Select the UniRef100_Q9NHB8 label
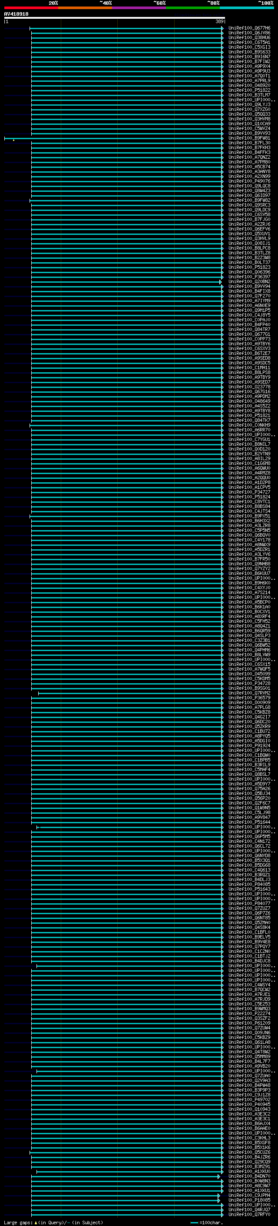278x1226 pixels. [x=249, y=564]
